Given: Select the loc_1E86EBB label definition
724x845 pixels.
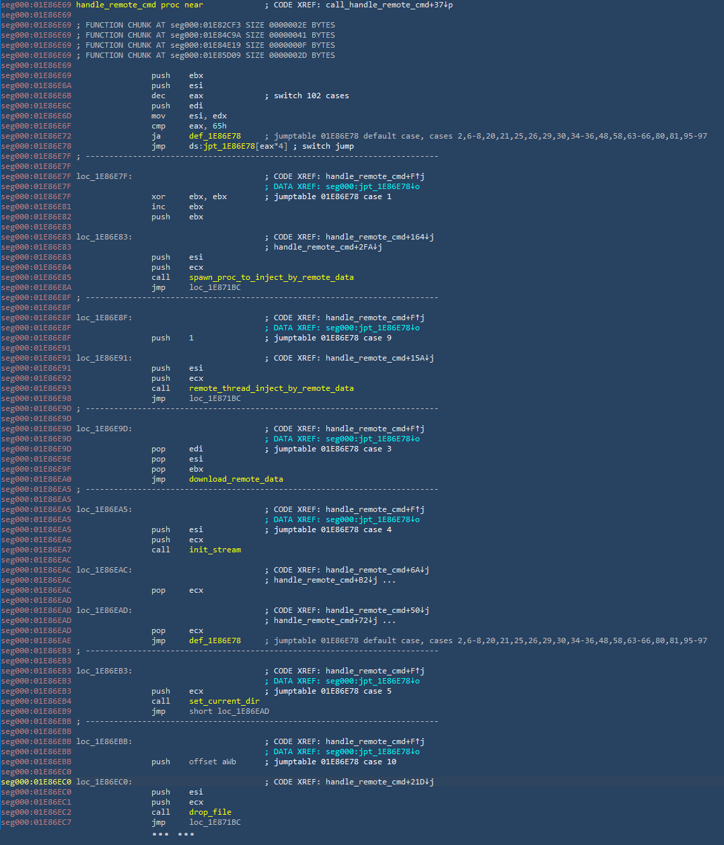Looking at the screenshot, I should coord(104,741).
